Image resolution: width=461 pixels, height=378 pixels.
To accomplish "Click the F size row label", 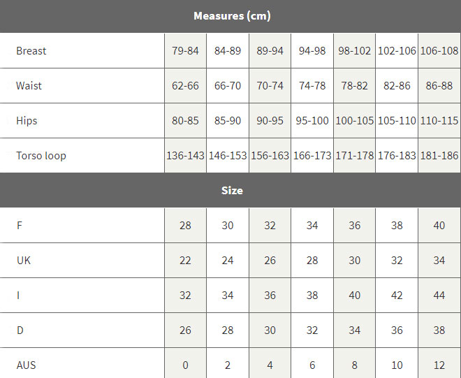I will 20,226.
